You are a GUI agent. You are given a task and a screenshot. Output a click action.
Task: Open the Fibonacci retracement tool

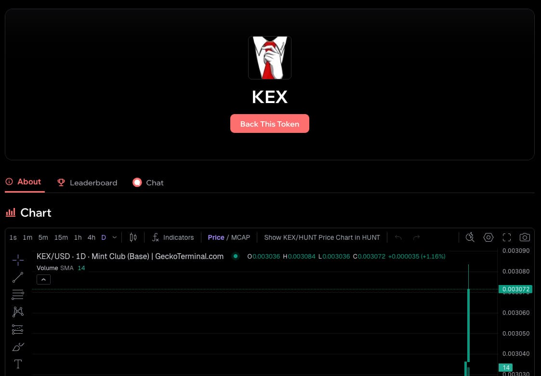pos(18,295)
